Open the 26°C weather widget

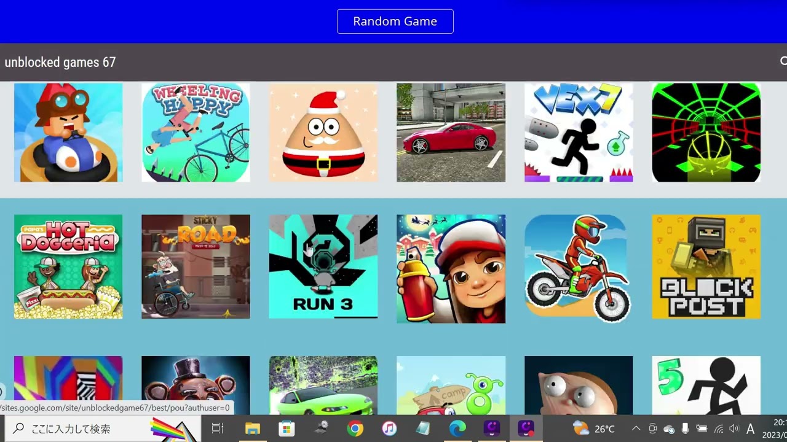[x=594, y=428]
